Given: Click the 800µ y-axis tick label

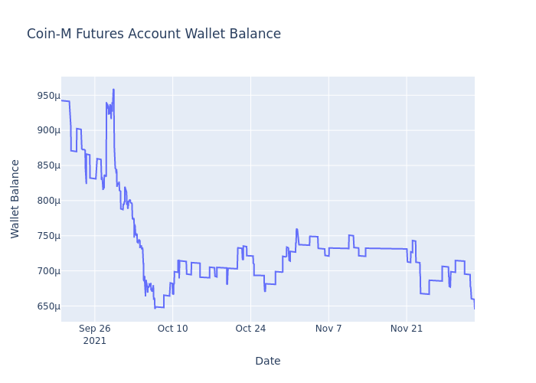Looking at the screenshot, I should pos(42,201).
